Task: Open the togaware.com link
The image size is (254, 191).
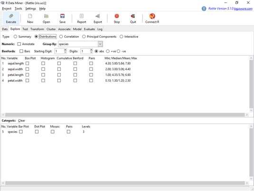Action: coord(243,9)
